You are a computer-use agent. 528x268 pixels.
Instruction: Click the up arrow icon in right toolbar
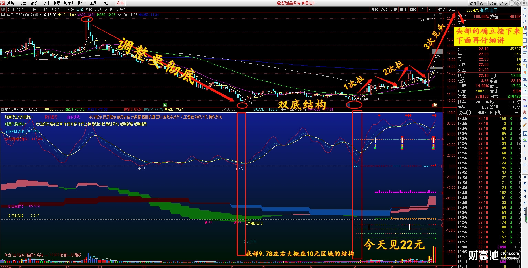coord(525,15)
